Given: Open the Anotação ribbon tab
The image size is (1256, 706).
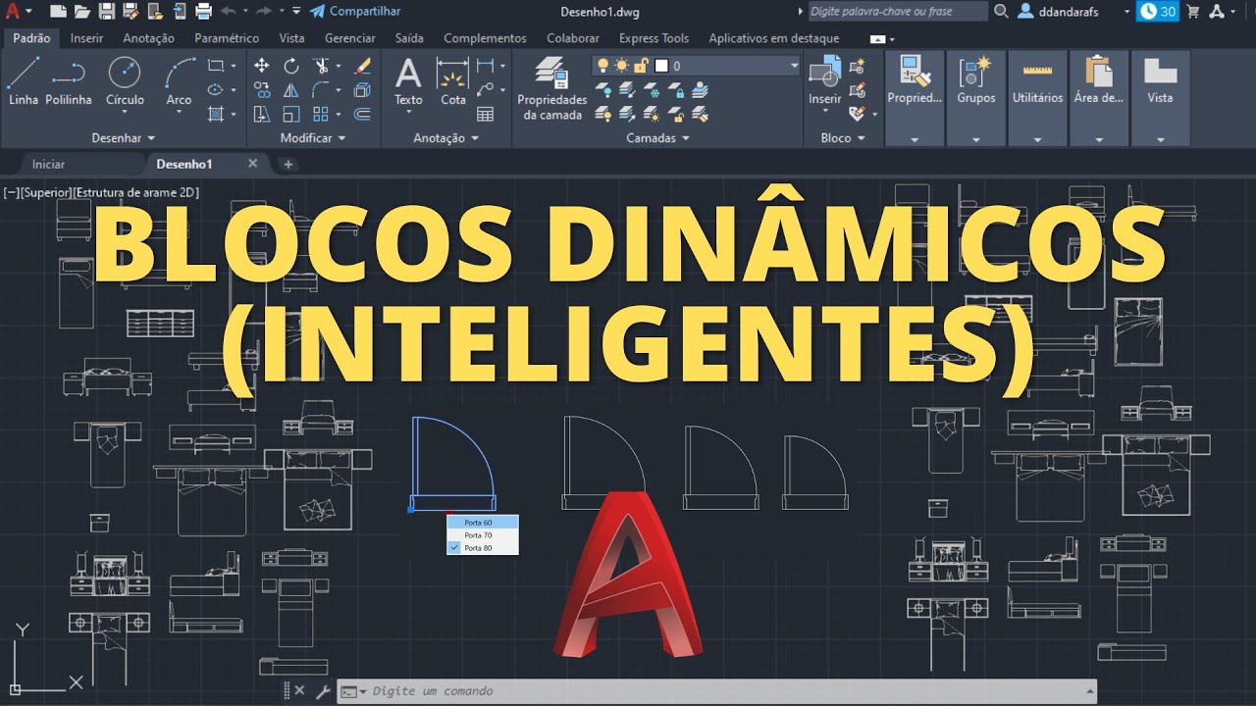Looking at the screenshot, I should (148, 38).
